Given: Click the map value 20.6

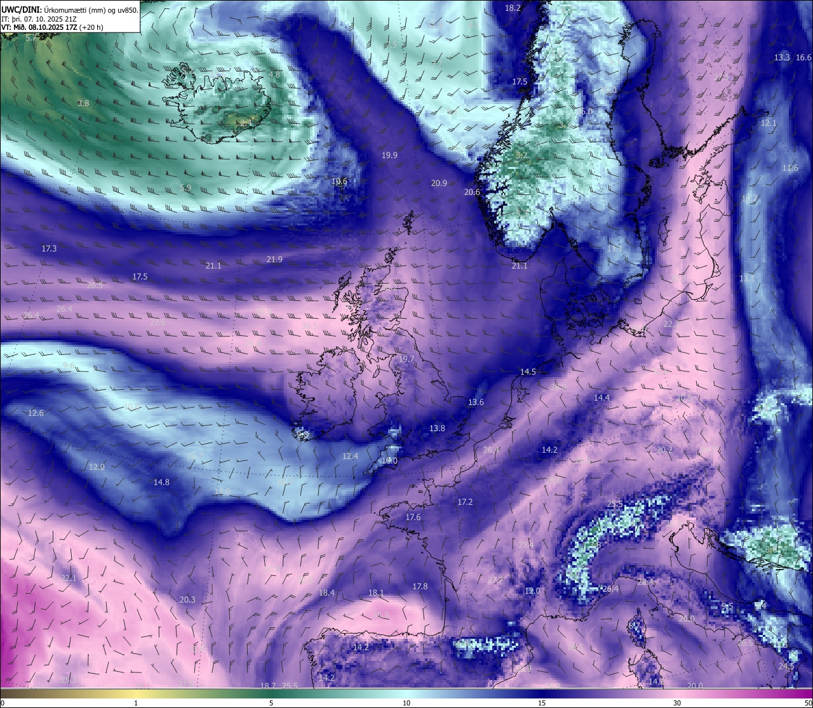Looking at the screenshot, I should [472, 192].
